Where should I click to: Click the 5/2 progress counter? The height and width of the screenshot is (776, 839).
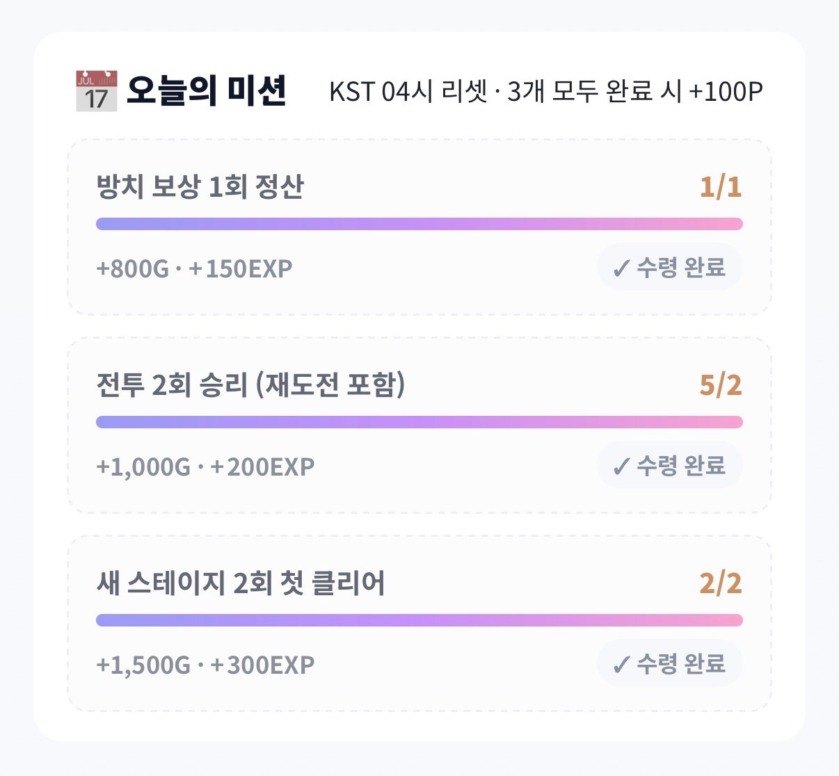[721, 385]
